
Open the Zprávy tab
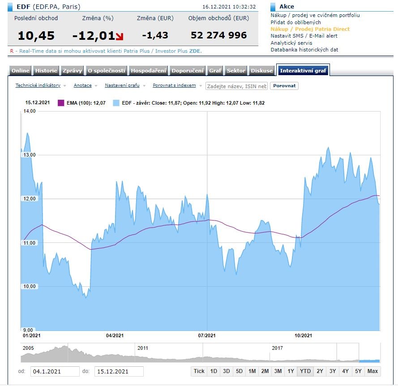(72, 71)
